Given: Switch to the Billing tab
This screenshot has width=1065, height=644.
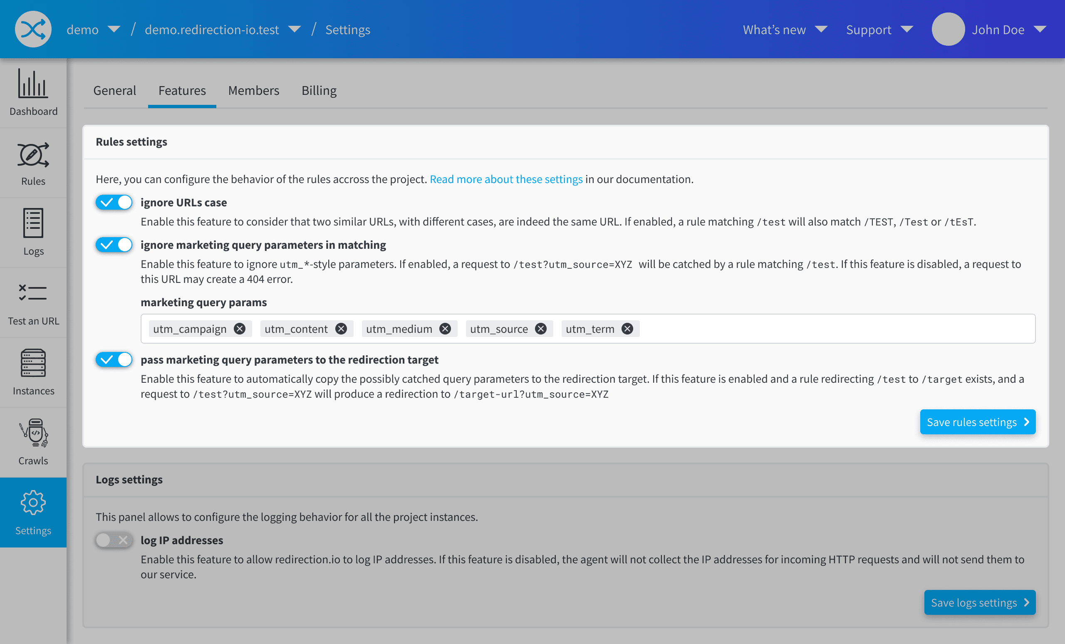Looking at the screenshot, I should (x=319, y=90).
